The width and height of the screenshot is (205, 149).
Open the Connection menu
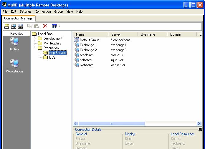click(x=43, y=11)
